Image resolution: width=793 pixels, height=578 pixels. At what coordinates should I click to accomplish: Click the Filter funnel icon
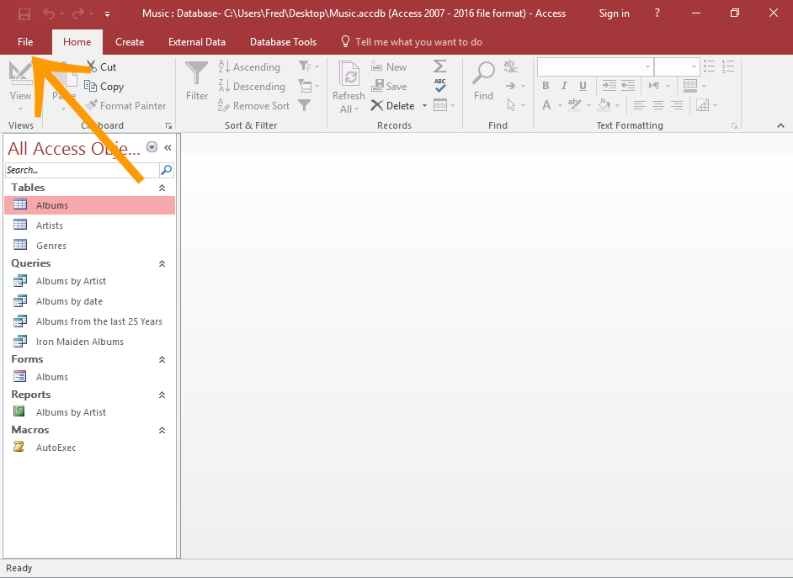click(x=196, y=76)
